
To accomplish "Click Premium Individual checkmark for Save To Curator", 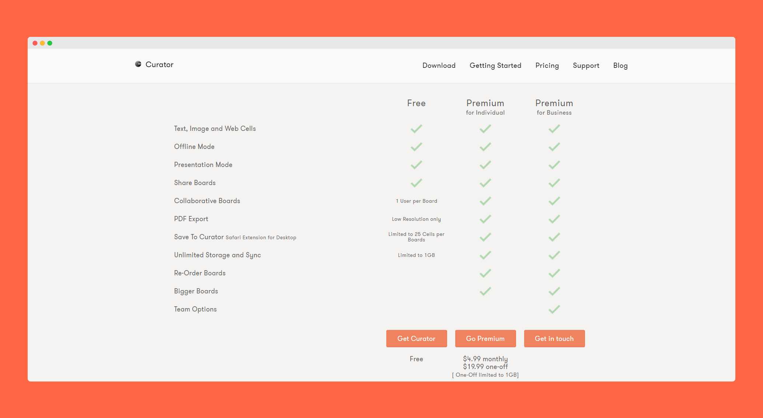I will [485, 237].
